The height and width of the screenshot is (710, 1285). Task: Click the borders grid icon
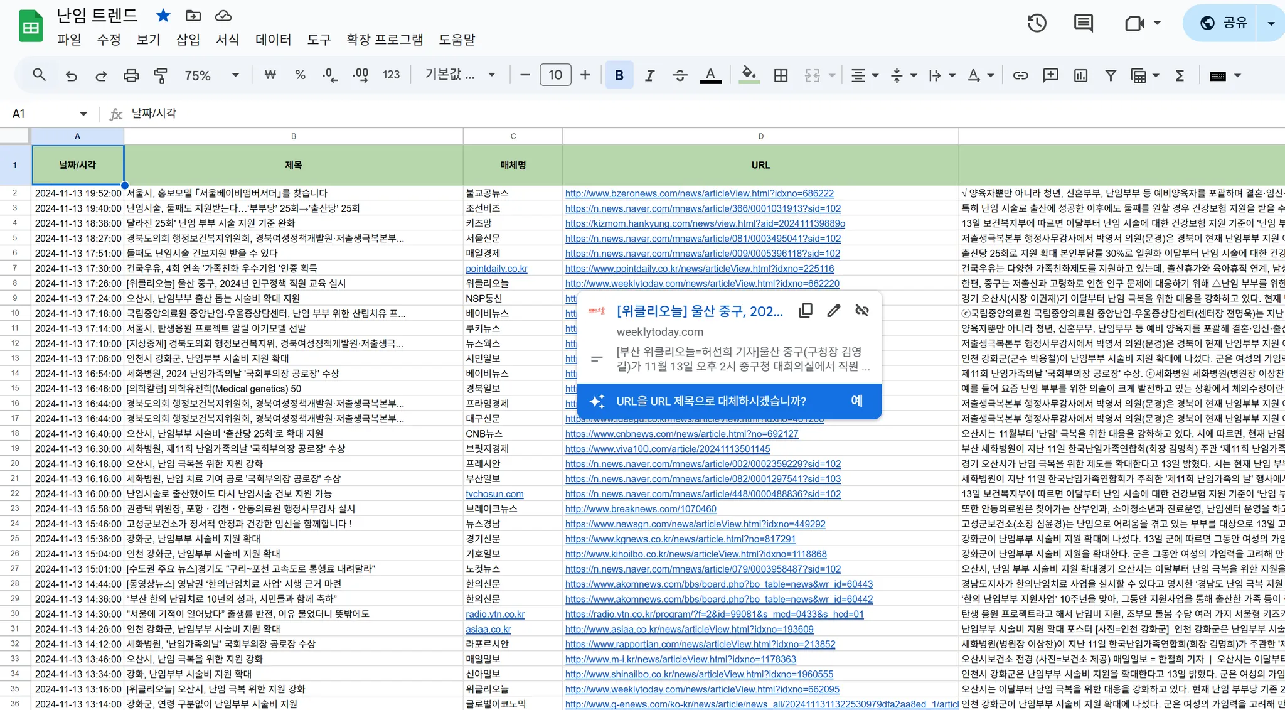coord(781,75)
